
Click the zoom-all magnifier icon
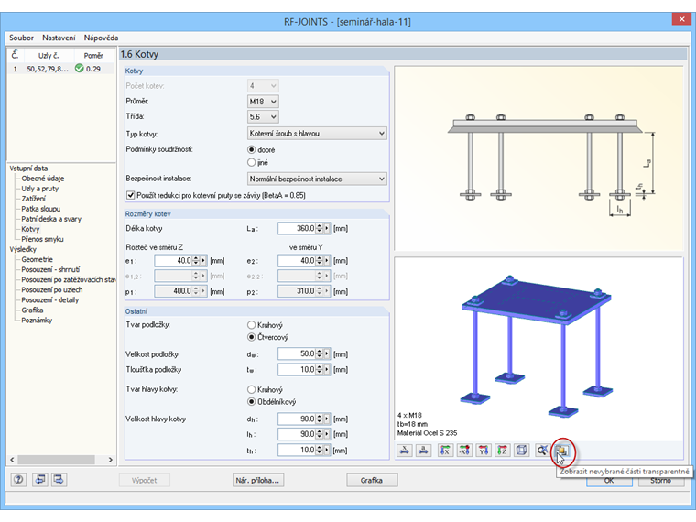tap(542, 450)
